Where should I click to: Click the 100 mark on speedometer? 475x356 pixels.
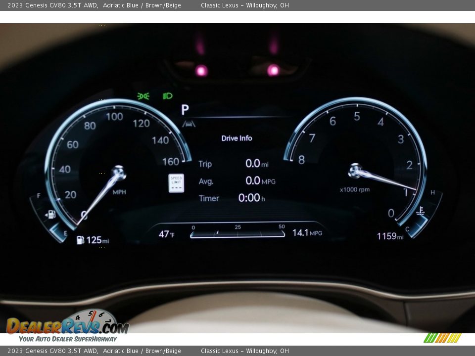coord(114,117)
